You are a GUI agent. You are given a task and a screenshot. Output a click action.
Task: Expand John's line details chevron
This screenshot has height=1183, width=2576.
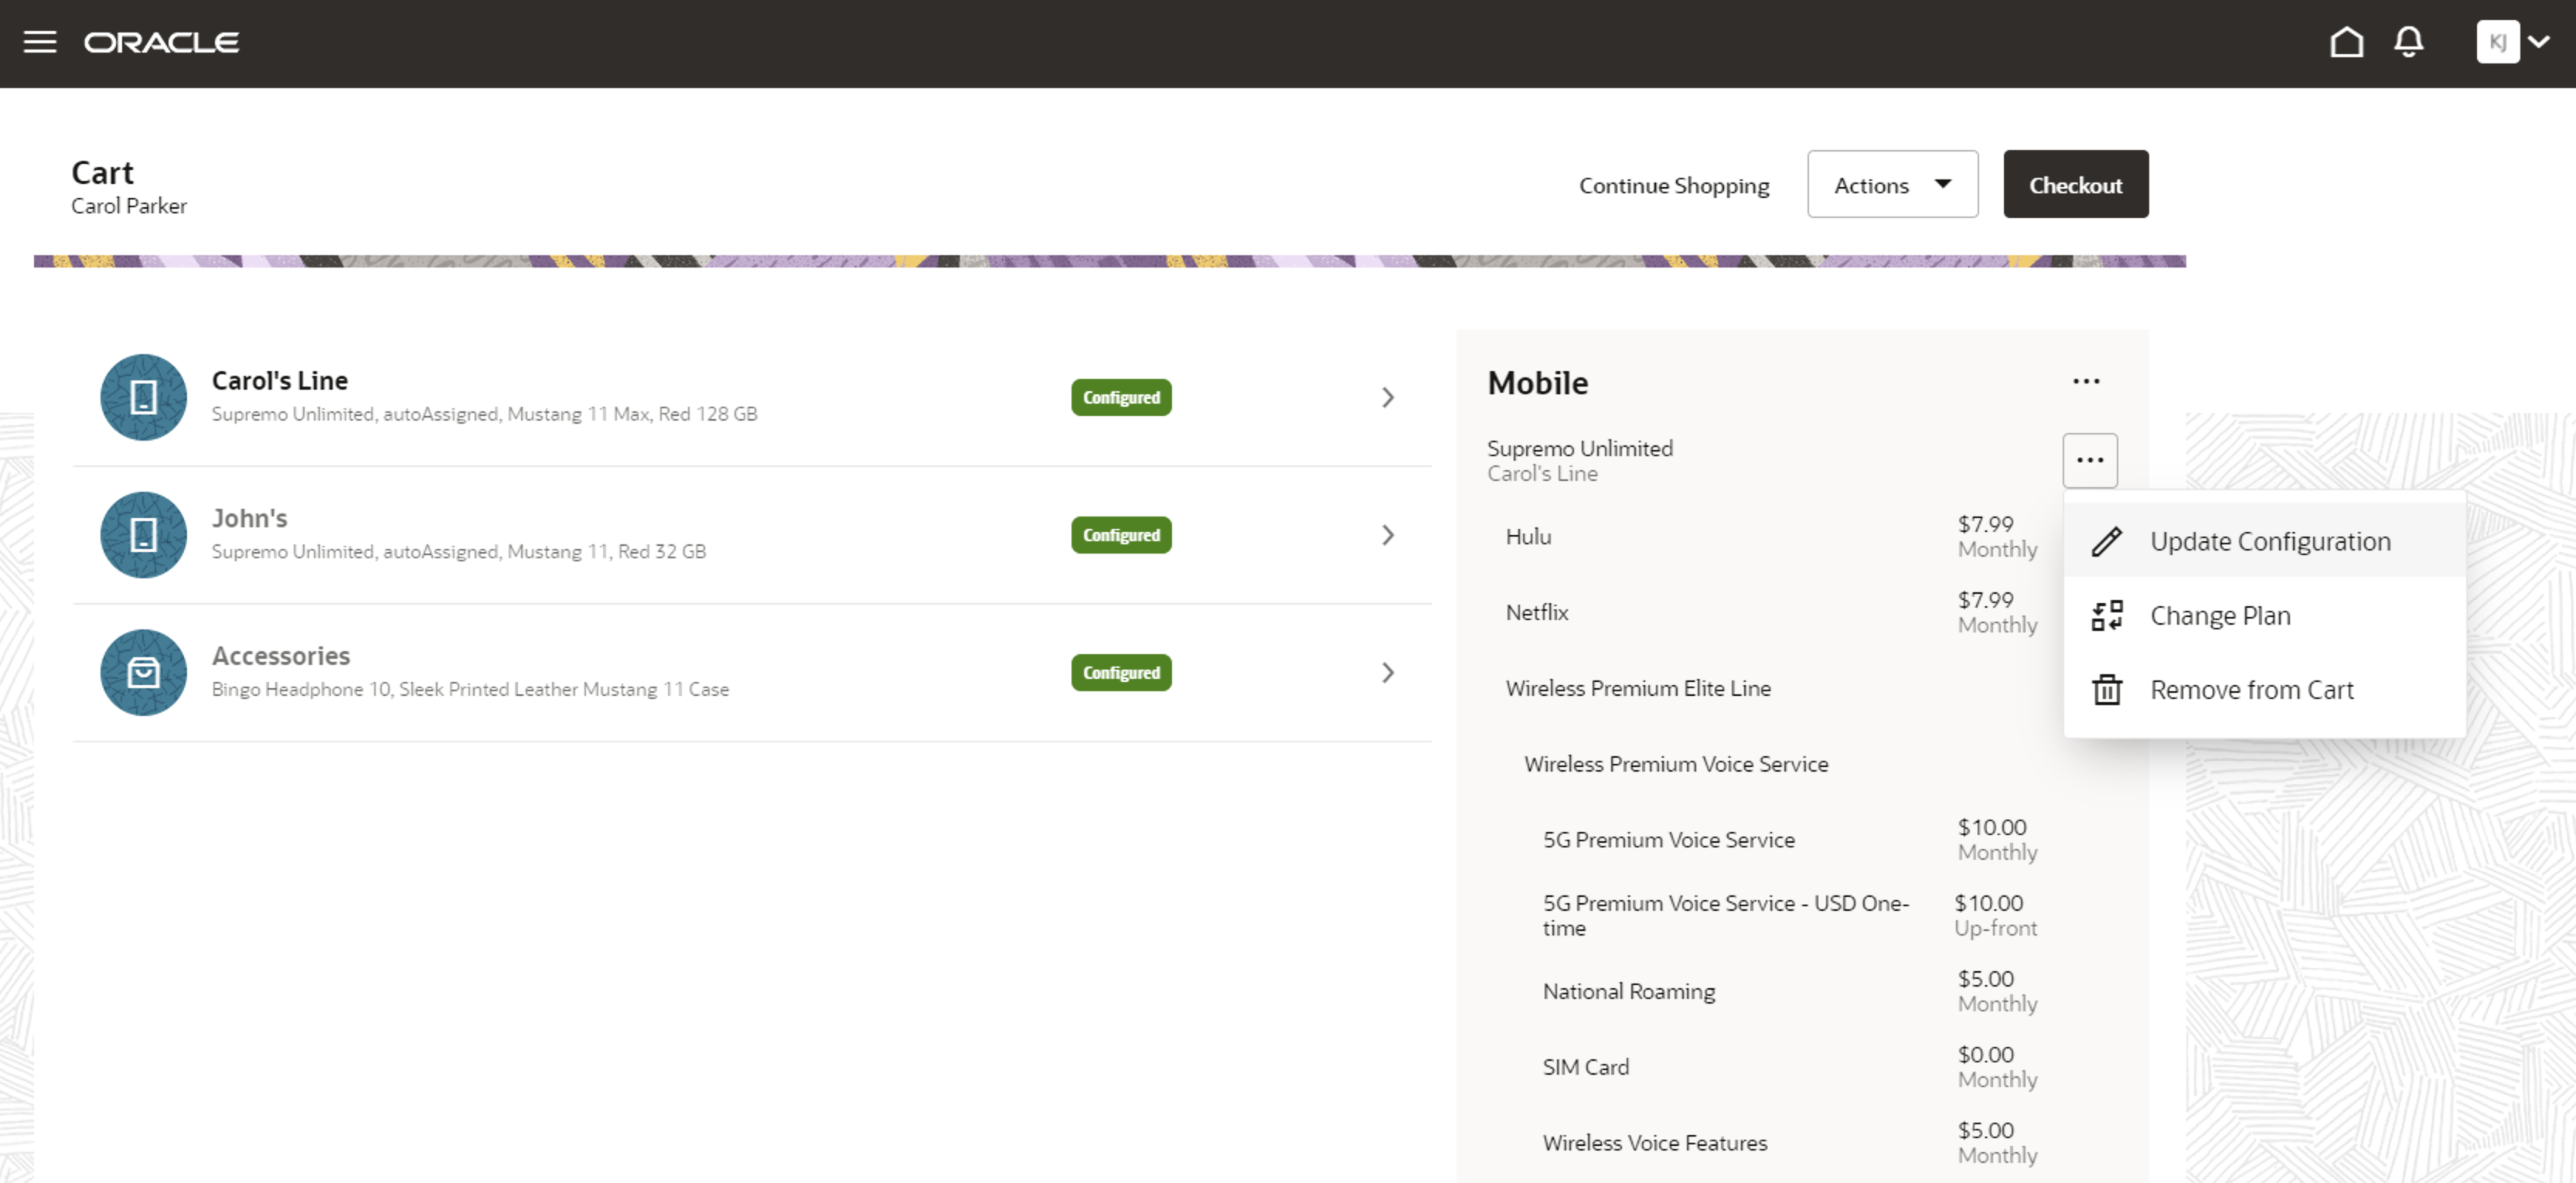(1387, 535)
